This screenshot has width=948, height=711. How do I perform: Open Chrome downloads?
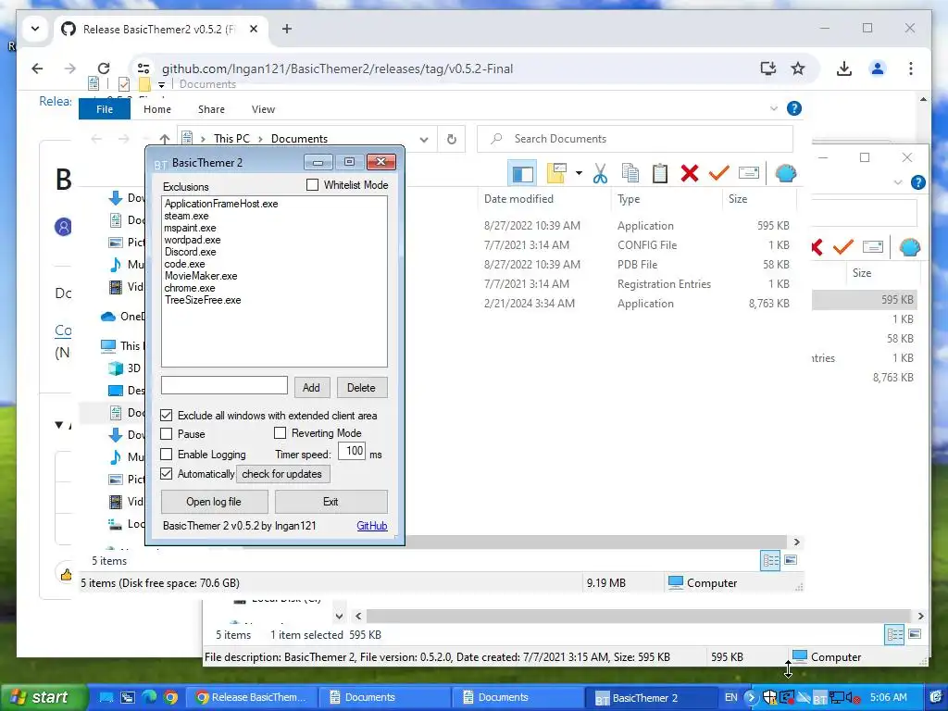coord(844,69)
